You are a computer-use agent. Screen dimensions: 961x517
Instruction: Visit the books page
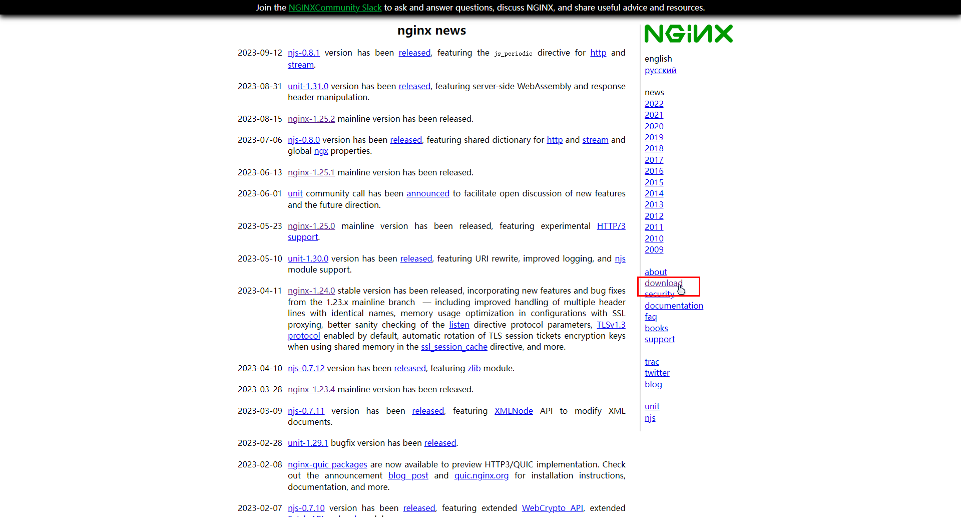[656, 328]
